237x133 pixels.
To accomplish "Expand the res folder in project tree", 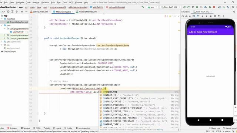I will click(x=2, y=45).
